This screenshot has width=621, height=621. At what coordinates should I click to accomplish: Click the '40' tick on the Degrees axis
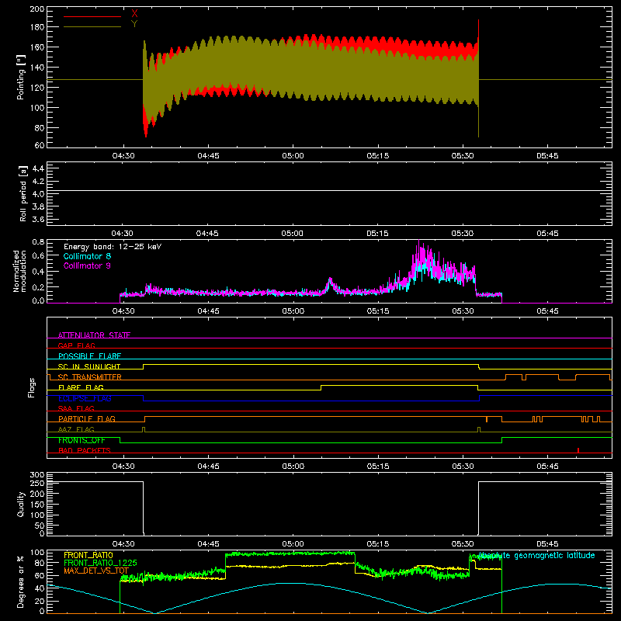click(40, 588)
